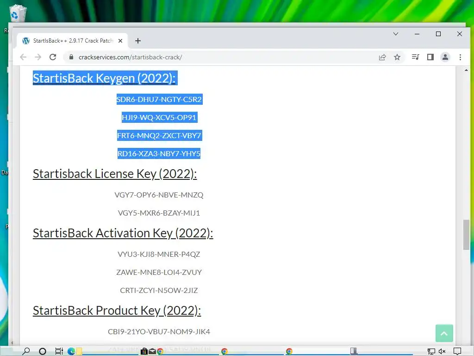474x356 pixels.
Task: Open the Chrome profile avatar
Action: (x=445, y=57)
